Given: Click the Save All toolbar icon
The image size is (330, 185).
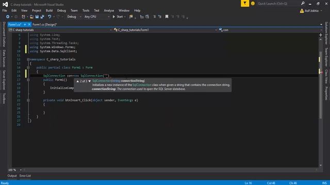Looking at the screenshot, I should pos(42,16).
